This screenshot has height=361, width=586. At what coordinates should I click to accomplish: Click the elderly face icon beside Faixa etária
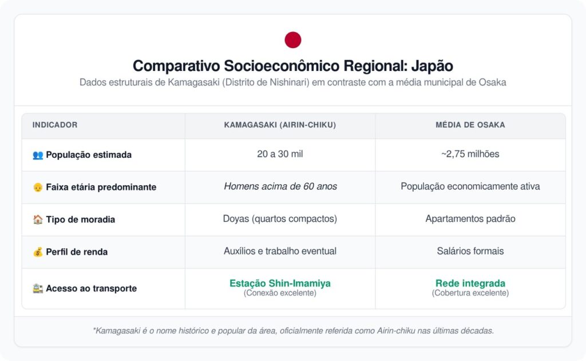[x=38, y=187]
